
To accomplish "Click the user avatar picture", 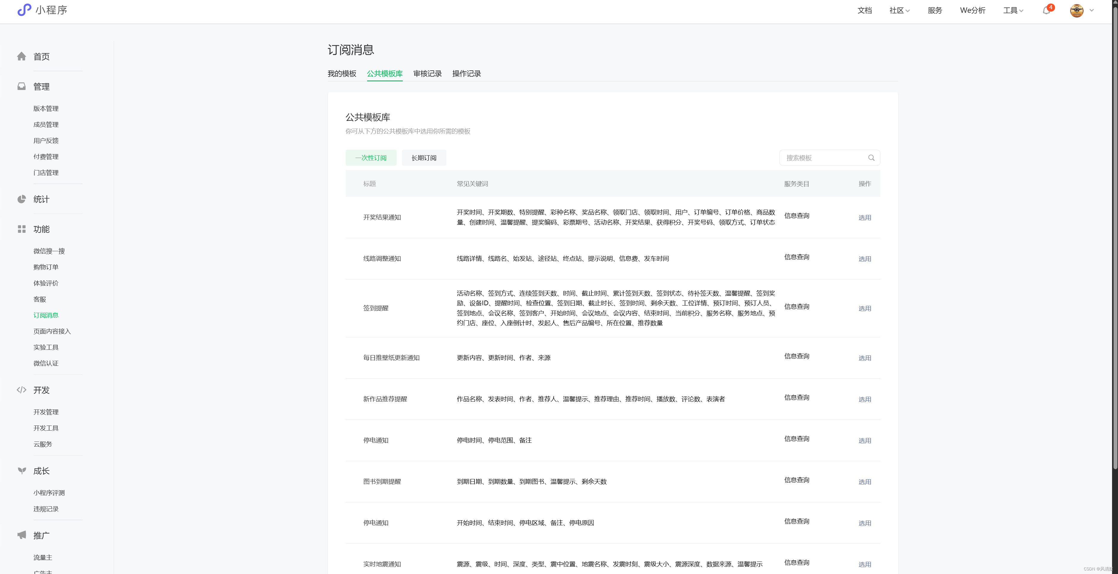I will (1076, 10).
